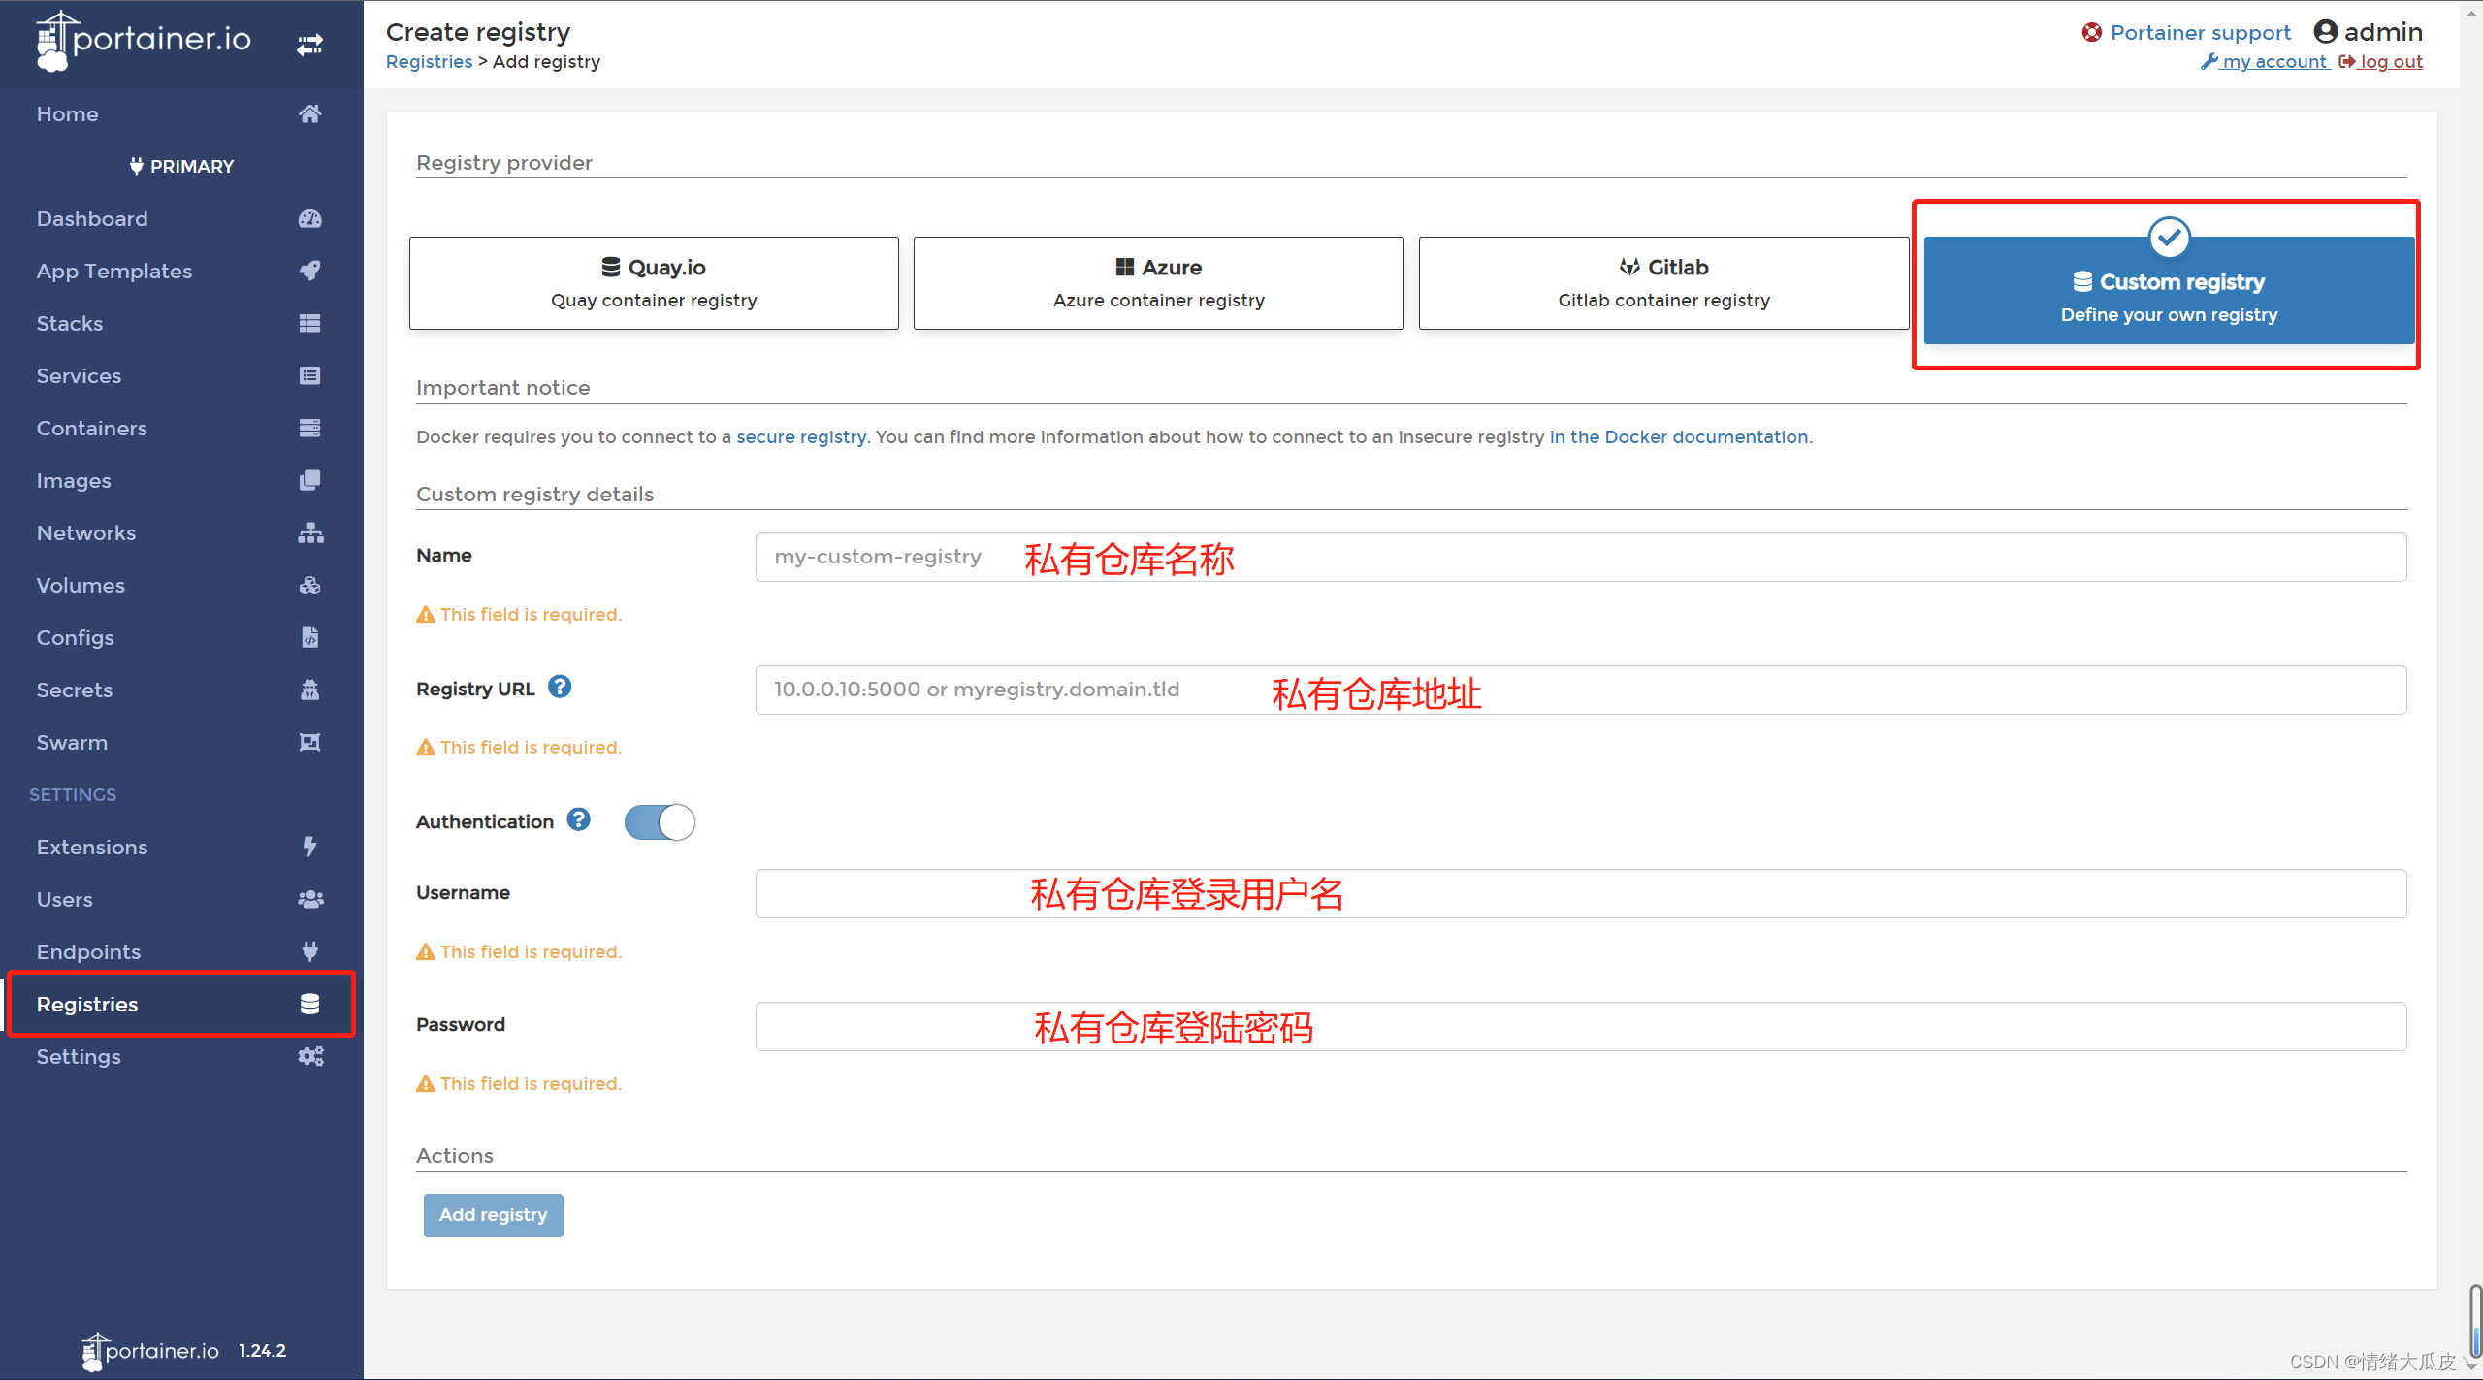This screenshot has height=1380, width=2483.
Task: Click the Images clone icon
Action: pos(309,480)
